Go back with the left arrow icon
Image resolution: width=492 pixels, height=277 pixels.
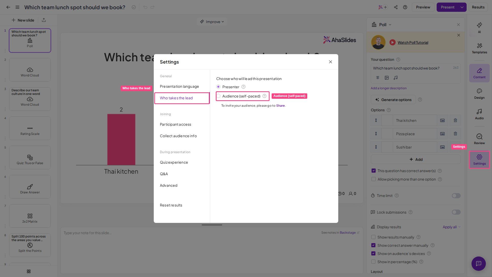click(8, 7)
